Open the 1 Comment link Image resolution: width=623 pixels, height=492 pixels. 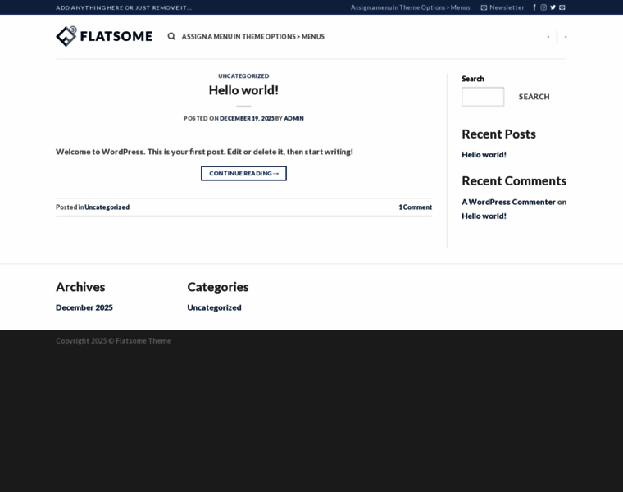click(415, 207)
